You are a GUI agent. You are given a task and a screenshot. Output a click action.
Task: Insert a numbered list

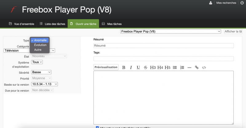click(182, 67)
